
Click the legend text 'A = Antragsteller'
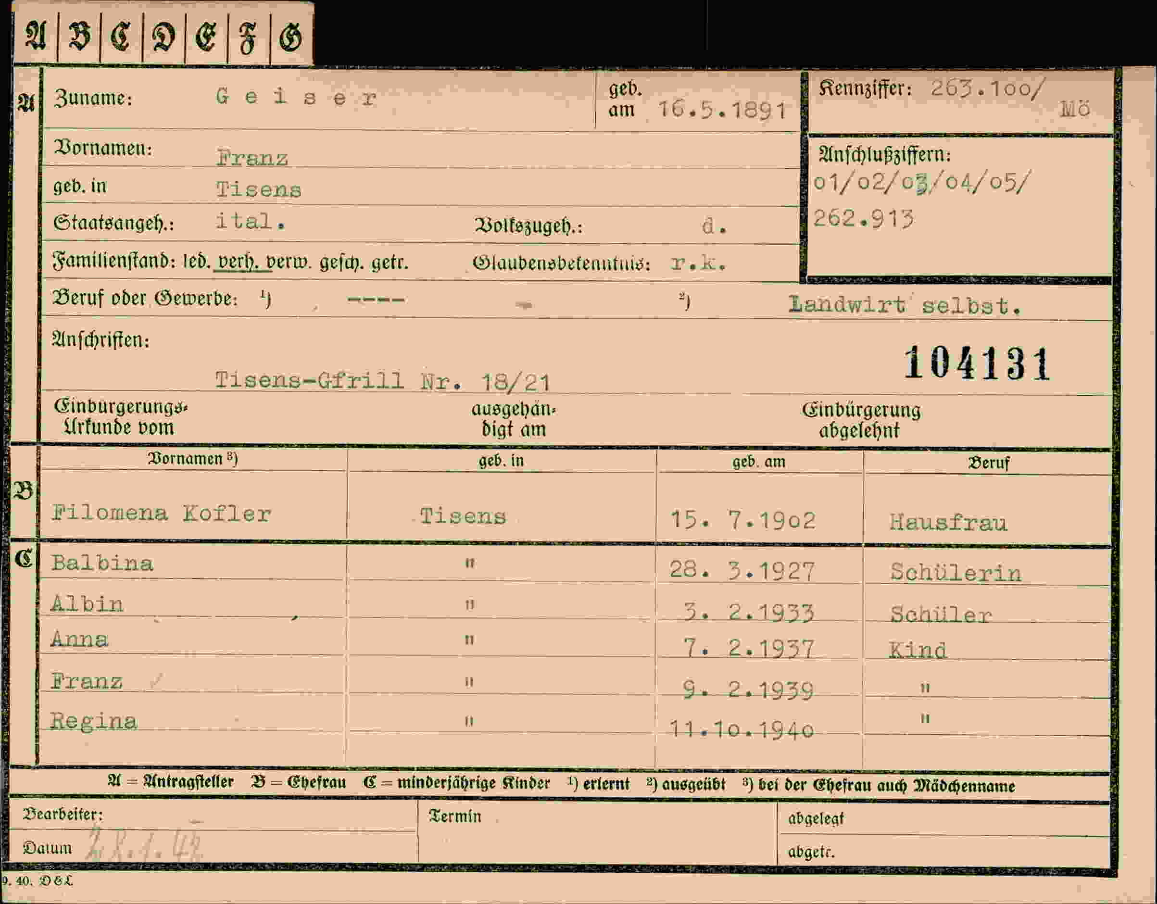[x=170, y=782]
